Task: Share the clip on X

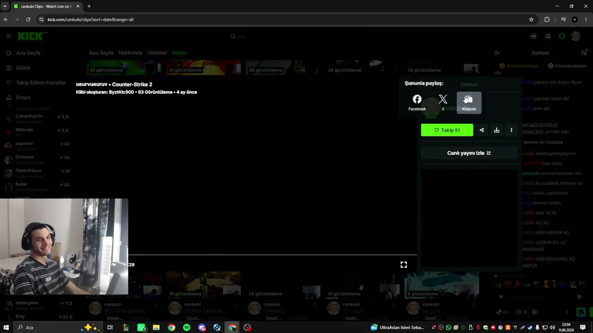Action: point(443,103)
